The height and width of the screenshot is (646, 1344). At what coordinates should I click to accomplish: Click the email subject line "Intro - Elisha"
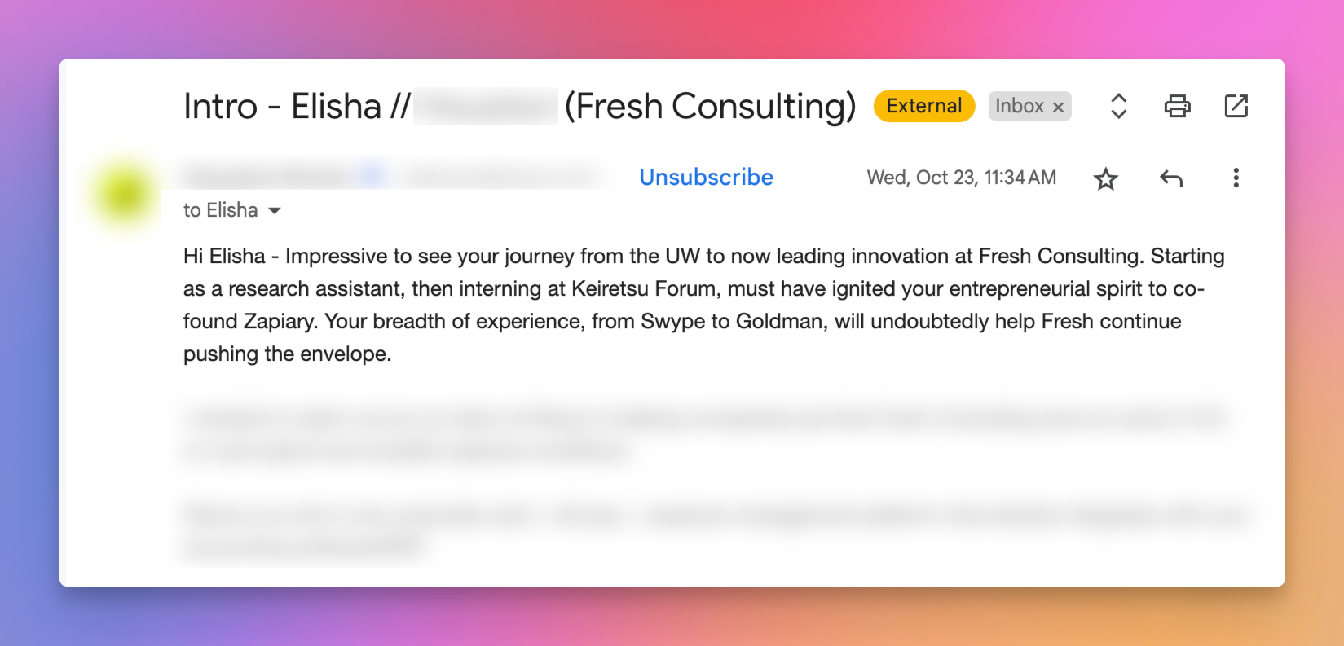(x=282, y=107)
